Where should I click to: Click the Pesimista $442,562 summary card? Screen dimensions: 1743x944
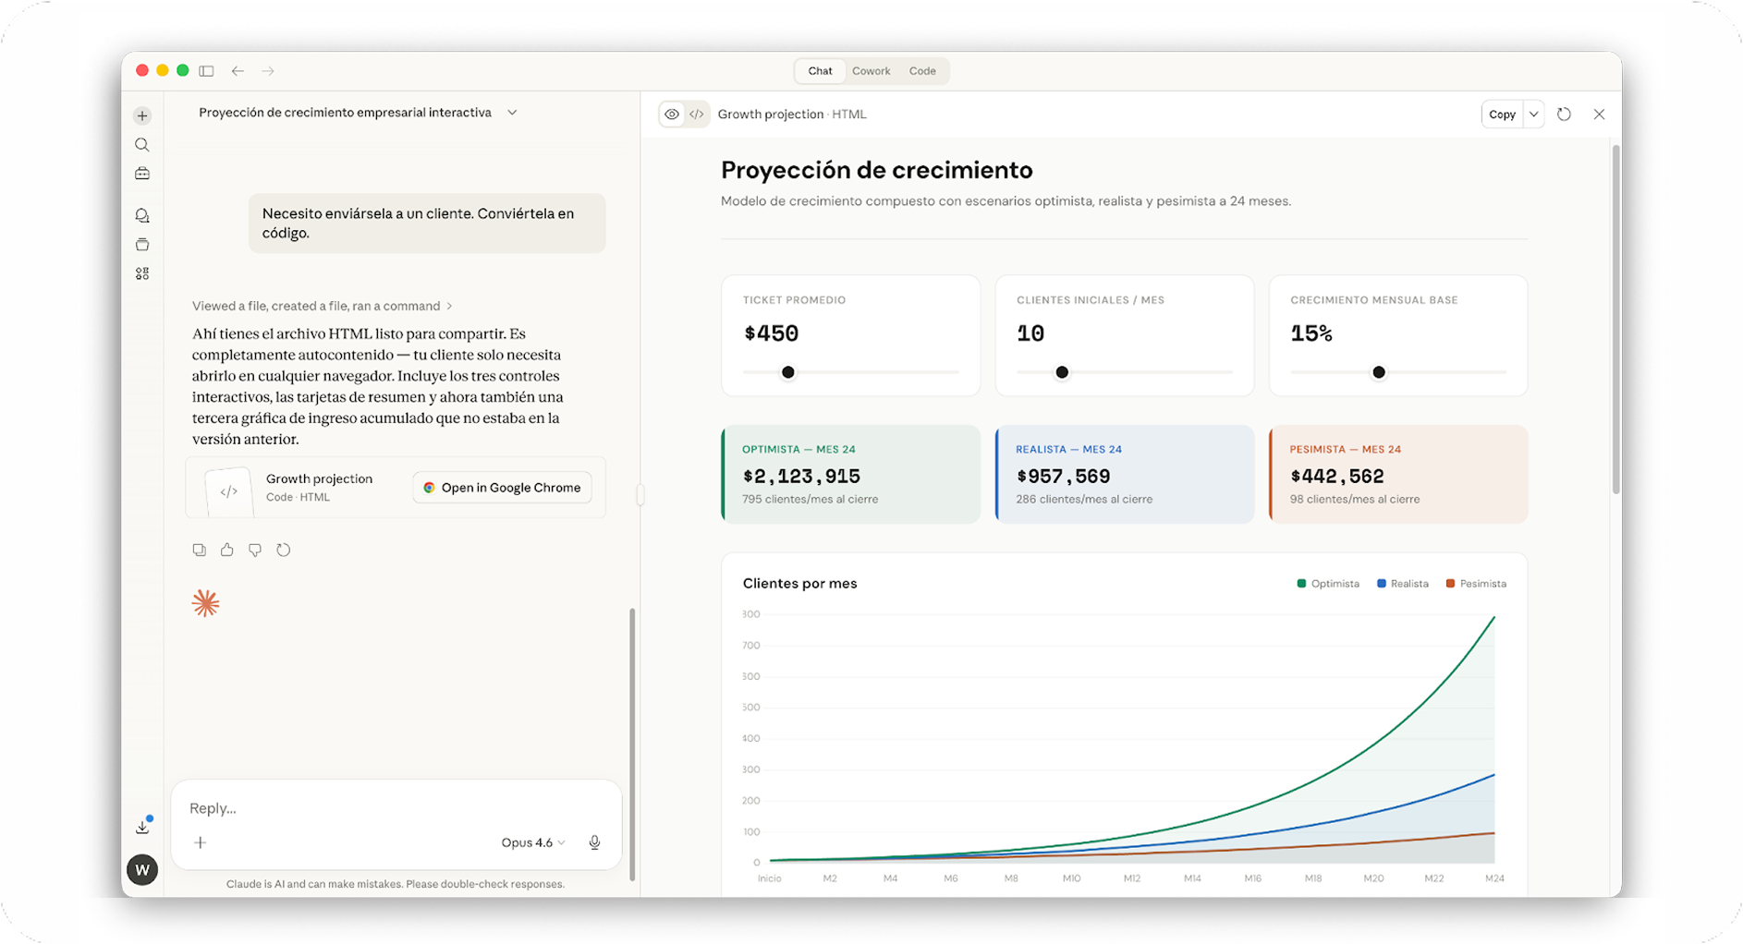coord(1398,475)
